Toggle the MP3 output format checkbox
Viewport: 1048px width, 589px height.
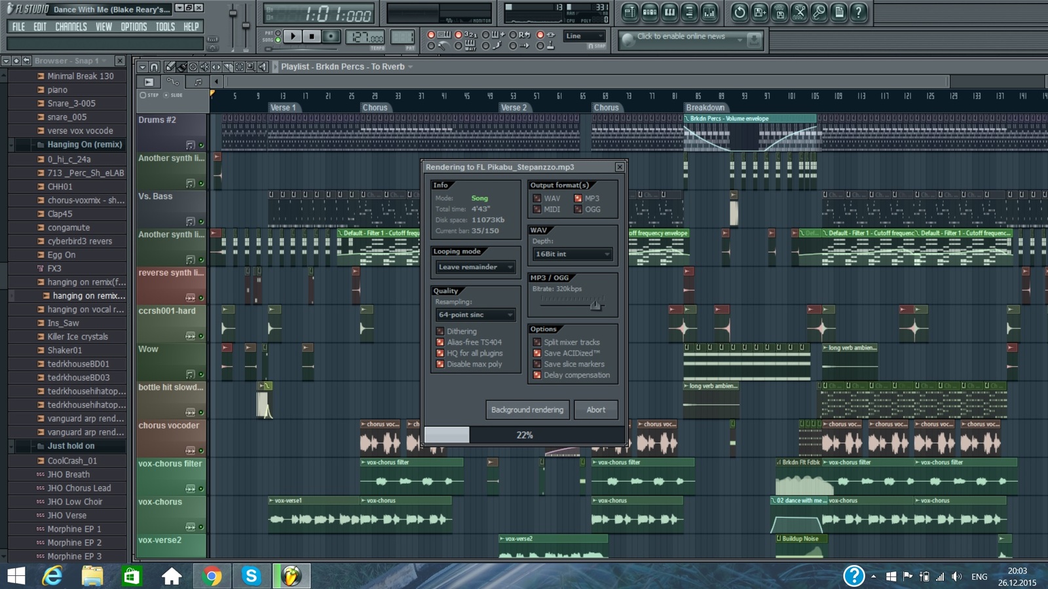[x=578, y=198]
